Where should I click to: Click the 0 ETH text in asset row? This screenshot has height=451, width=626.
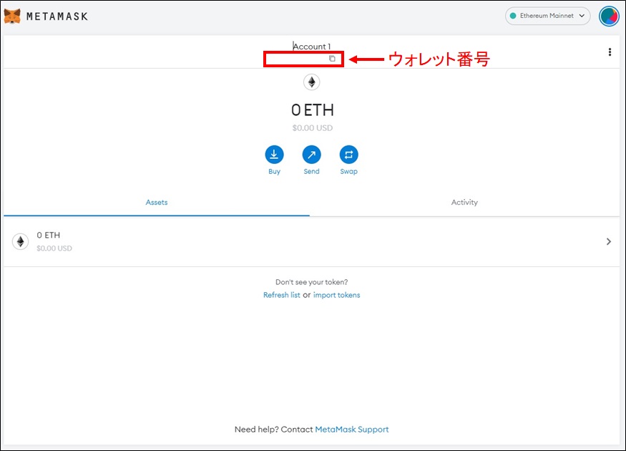pyautogui.click(x=49, y=236)
